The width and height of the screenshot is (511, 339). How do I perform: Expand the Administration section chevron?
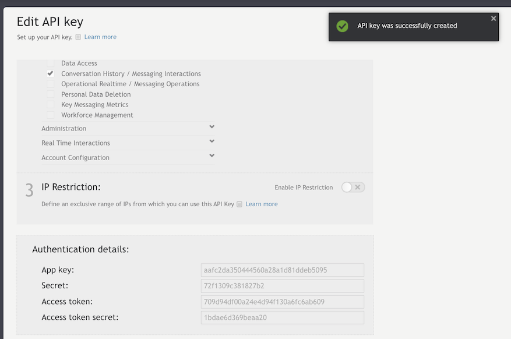pos(212,126)
